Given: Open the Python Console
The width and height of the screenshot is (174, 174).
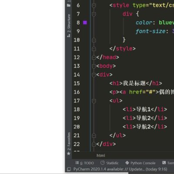Looking at the screenshot, I should 141,163.
